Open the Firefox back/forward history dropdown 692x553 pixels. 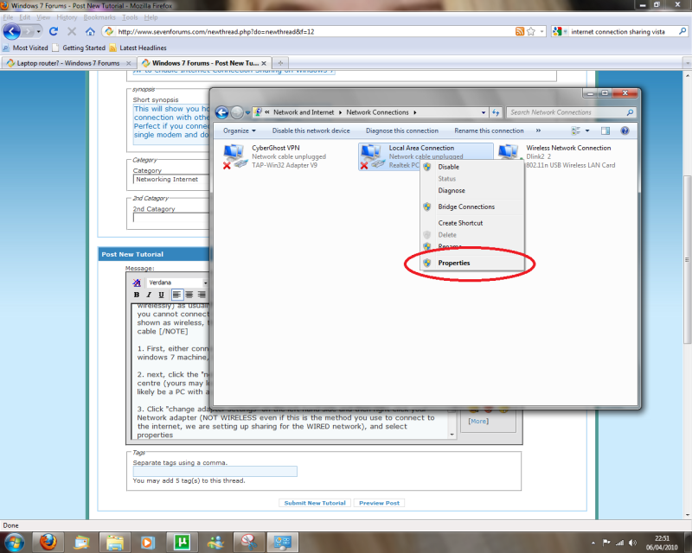(x=39, y=32)
